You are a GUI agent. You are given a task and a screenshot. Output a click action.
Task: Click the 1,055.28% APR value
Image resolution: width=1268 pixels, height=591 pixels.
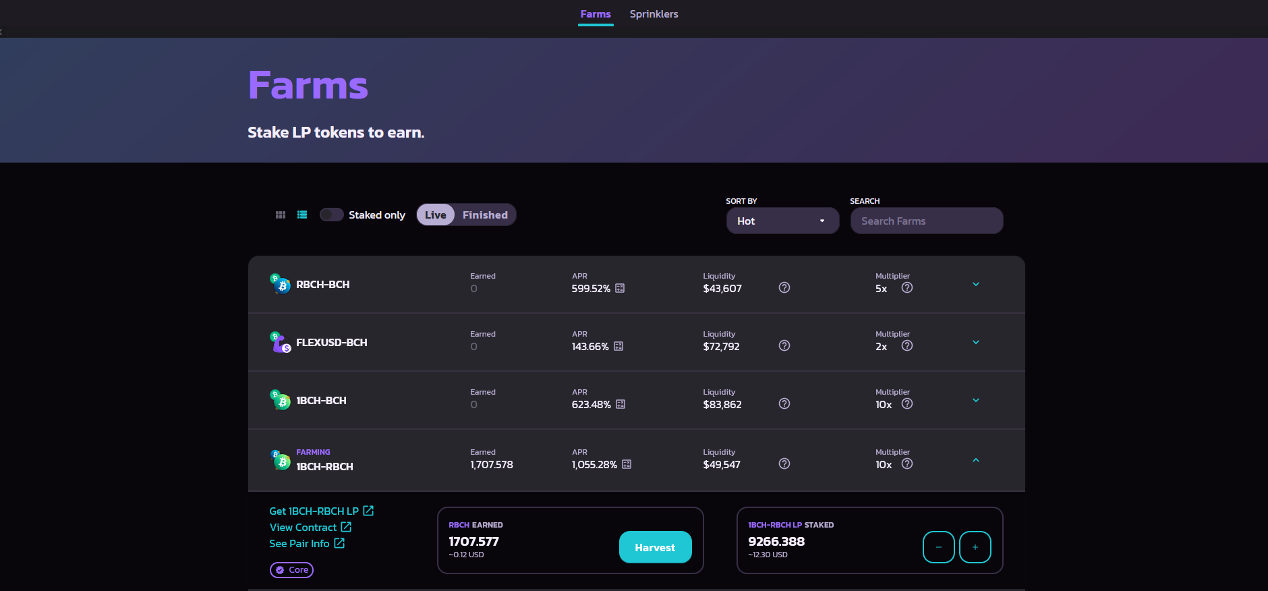(594, 465)
